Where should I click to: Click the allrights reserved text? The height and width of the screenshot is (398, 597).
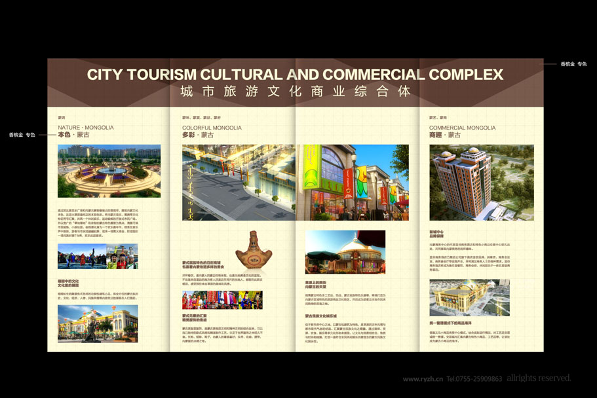538,378
